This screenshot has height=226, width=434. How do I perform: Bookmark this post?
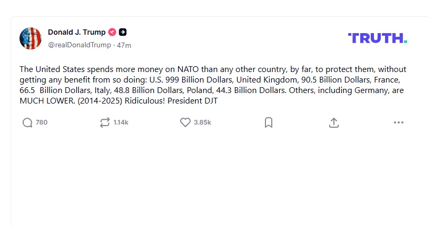click(269, 122)
